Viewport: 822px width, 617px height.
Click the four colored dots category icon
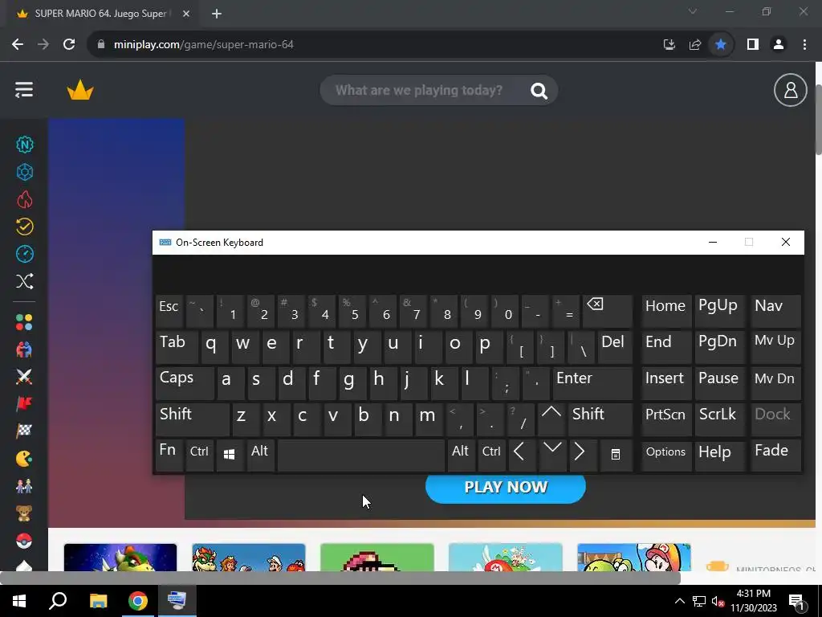coord(24,322)
